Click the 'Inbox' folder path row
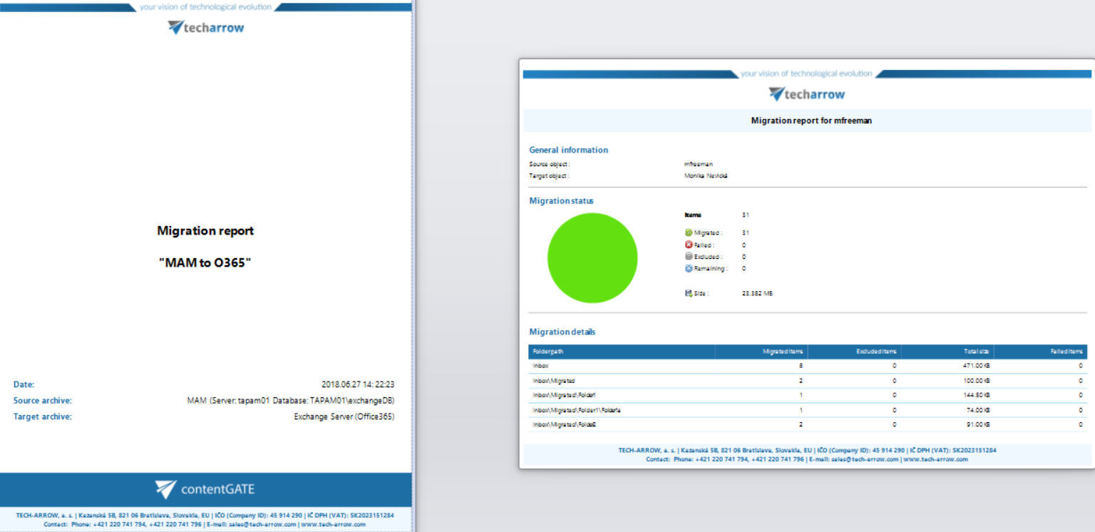Screen dimensions: 1095x532 pos(808,366)
